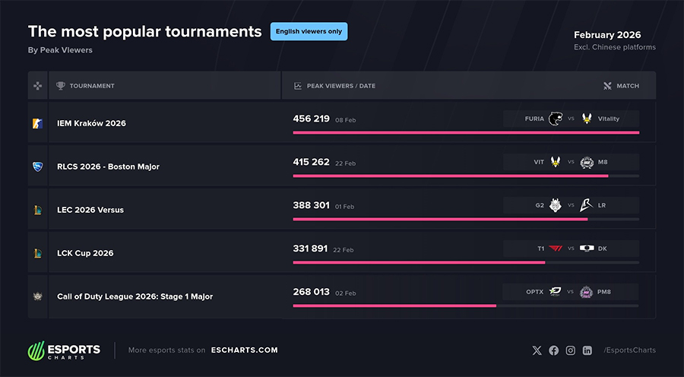The image size is (684, 377).
Task: Click the OpTic Texas team logo
Action: click(x=556, y=292)
